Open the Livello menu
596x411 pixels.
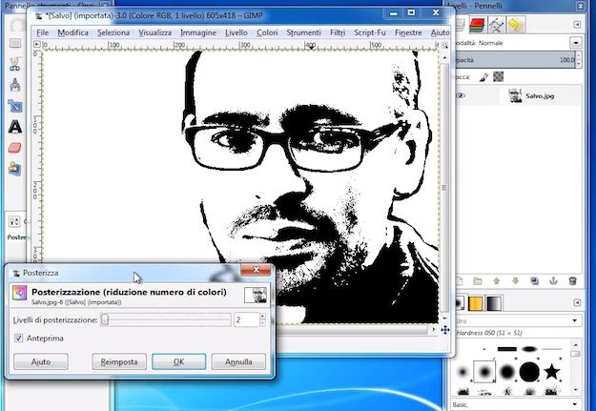point(236,32)
